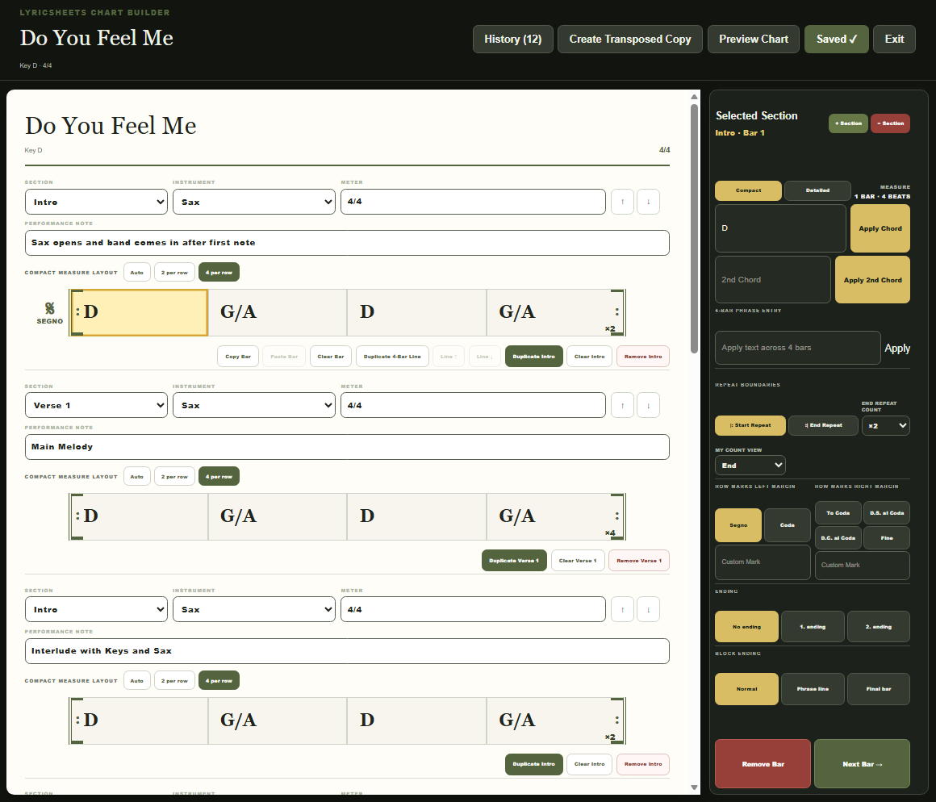Add a section with + Section
The image size is (936, 802).
(848, 123)
